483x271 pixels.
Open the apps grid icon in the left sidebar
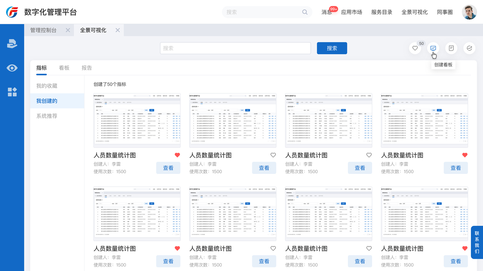point(12,92)
